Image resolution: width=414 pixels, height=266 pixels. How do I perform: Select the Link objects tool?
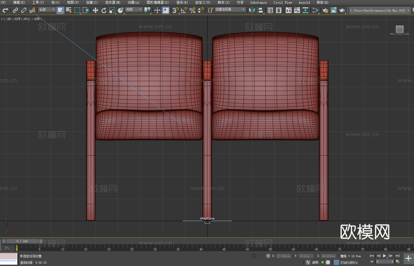tap(15, 10)
